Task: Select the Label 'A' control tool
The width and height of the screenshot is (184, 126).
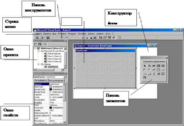Action: click(x=149, y=66)
